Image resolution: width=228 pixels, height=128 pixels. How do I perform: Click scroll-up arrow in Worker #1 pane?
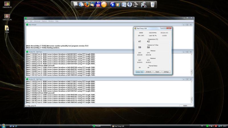coord(191,54)
